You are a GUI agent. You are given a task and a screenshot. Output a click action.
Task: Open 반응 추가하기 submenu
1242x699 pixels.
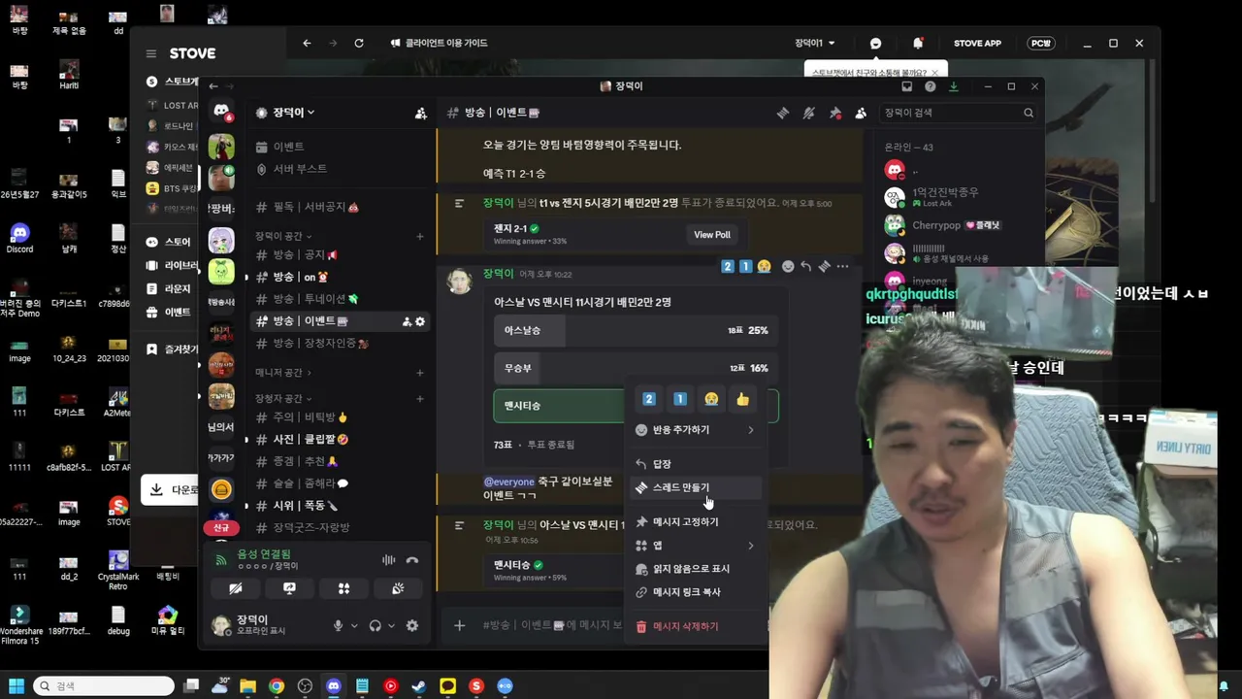tap(696, 430)
